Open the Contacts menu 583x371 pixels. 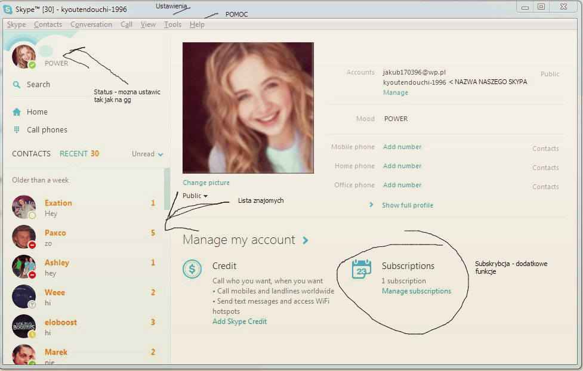[x=48, y=24]
